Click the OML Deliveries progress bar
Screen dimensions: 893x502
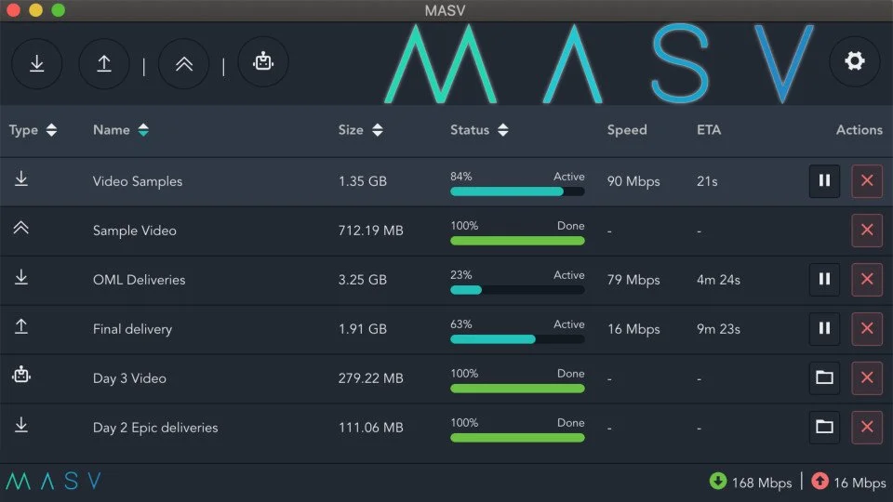(517, 290)
